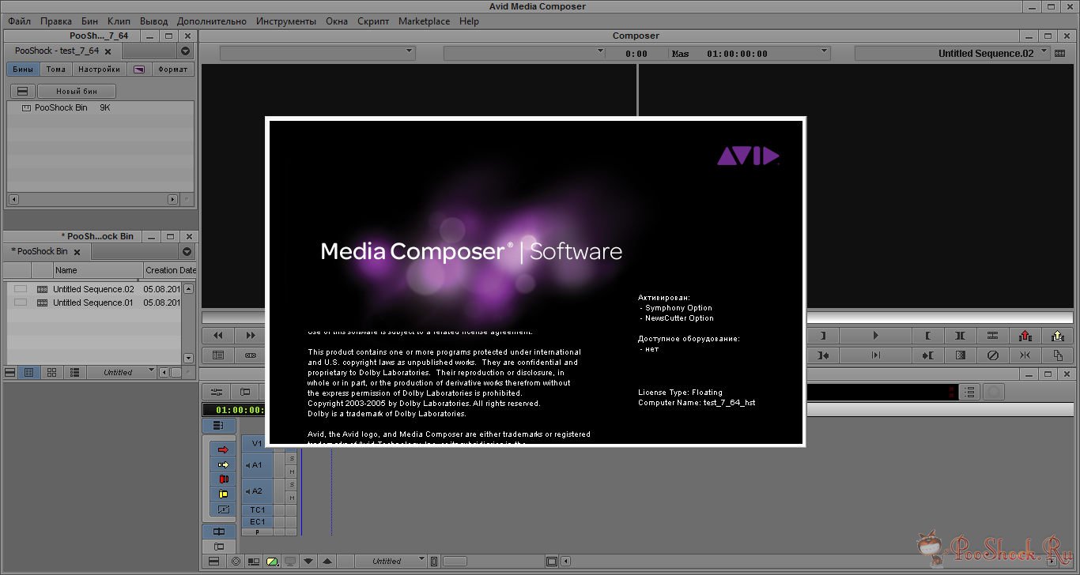The width and height of the screenshot is (1080, 575).
Task: Switch to the Тома tab
Action: click(56, 69)
